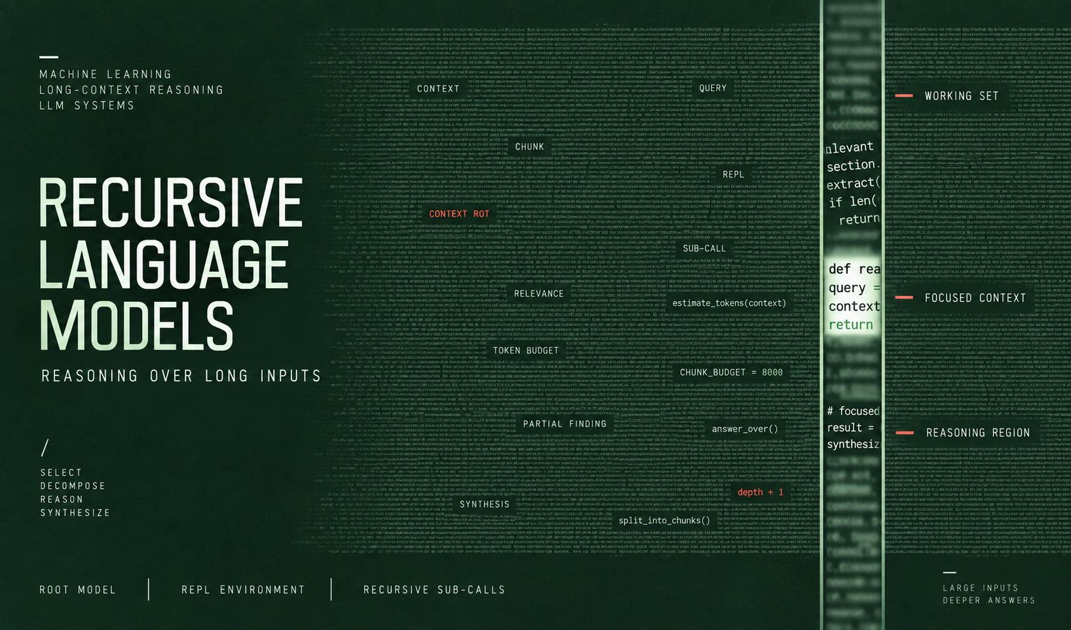Click the 'answer_over()' code text
The height and width of the screenshot is (630, 1071).
tap(745, 429)
